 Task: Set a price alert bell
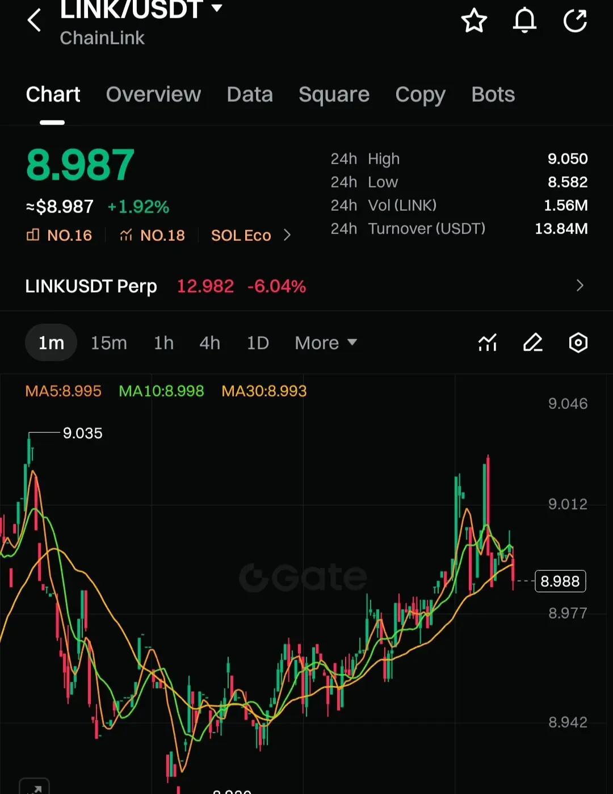pyautogui.click(x=524, y=21)
